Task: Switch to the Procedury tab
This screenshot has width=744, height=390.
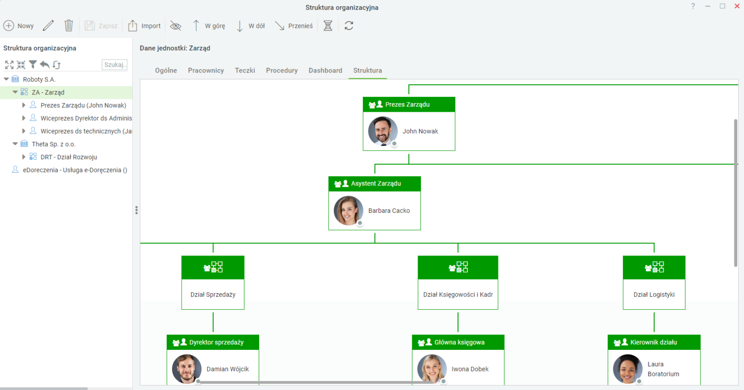Action: click(x=282, y=70)
